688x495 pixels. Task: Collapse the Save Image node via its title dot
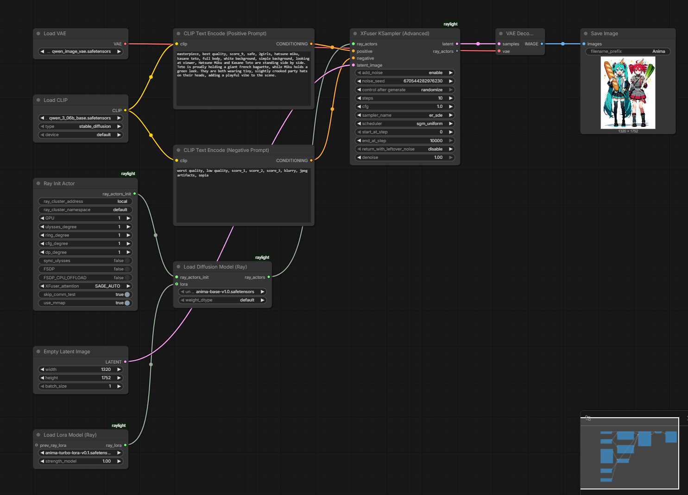point(586,33)
